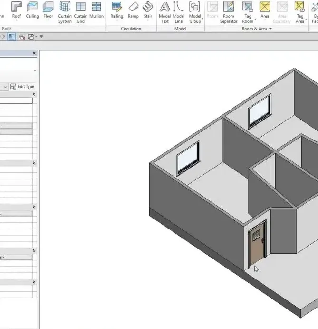This screenshot has height=329, width=318.
Task: Open the type selector dropdown in Properties
Action: coord(35,70)
